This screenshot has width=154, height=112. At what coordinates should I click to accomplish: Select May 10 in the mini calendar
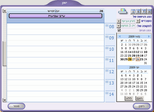146,52
